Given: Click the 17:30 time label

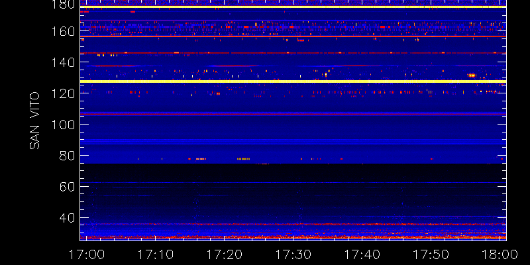Looking at the screenshot, I should coord(293,254).
